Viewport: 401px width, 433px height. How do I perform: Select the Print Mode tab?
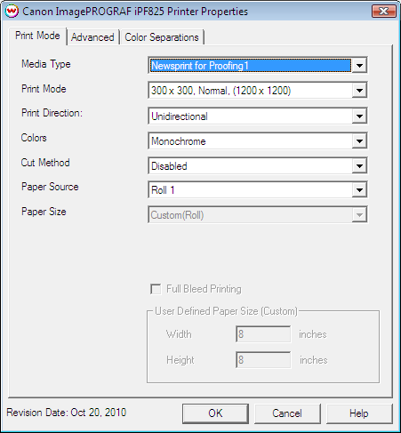pyautogui.click(x=37, y=36)
